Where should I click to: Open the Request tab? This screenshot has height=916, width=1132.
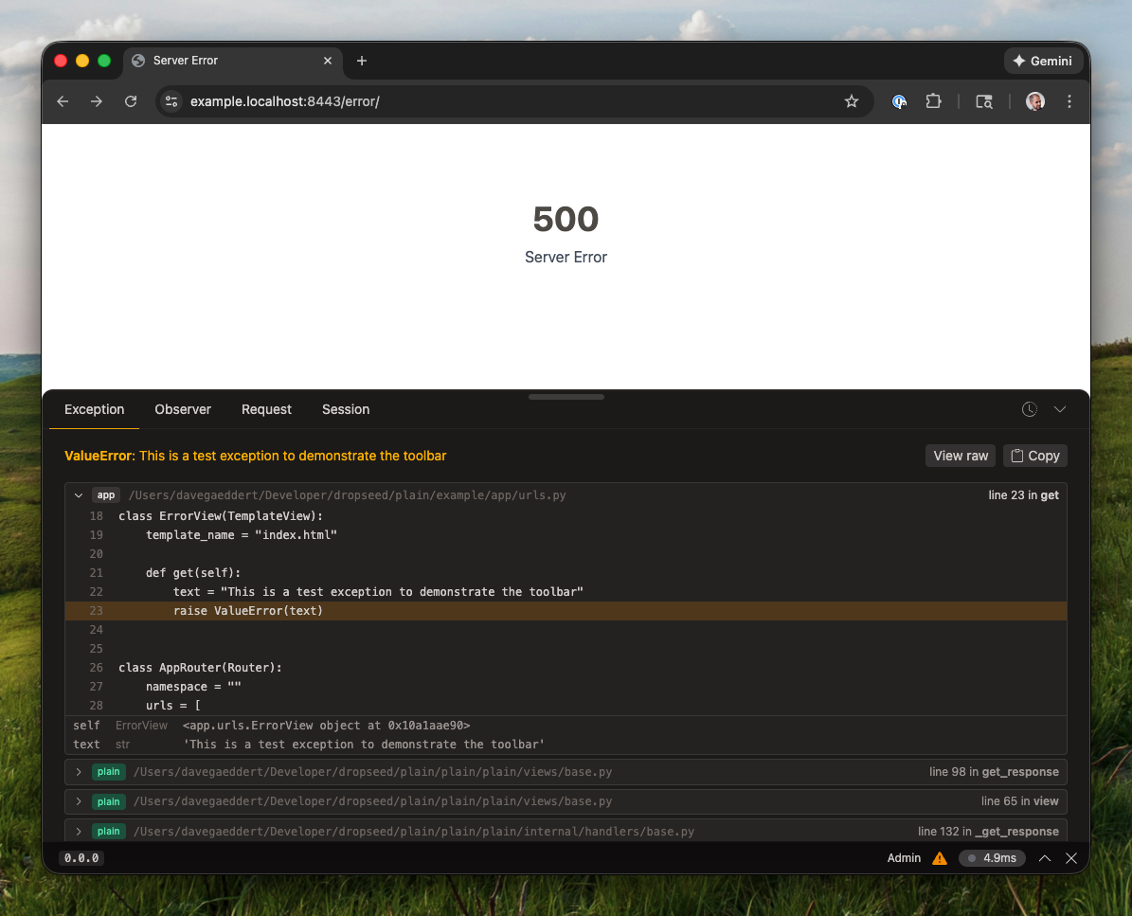click(266, 409)
